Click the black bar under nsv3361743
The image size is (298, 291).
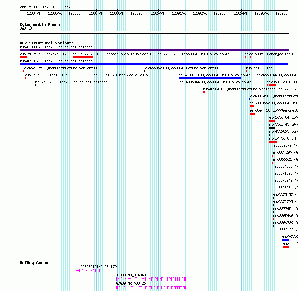[x=272, y=128]
